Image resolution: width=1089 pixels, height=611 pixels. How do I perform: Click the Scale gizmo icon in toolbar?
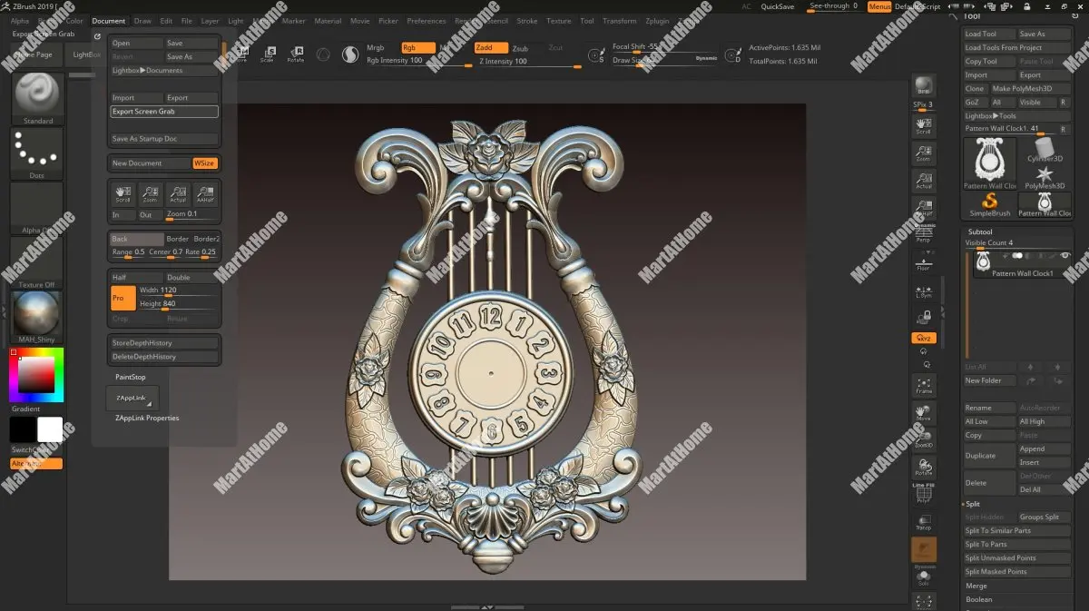pos(267,54)
